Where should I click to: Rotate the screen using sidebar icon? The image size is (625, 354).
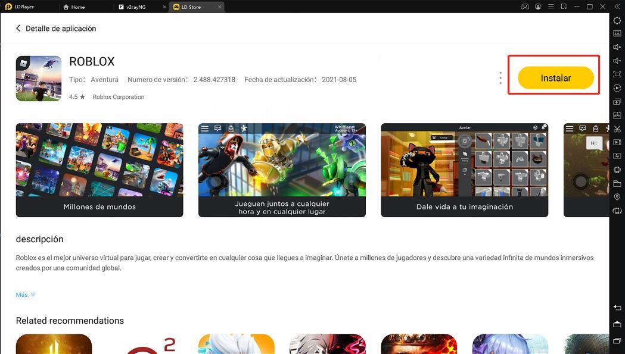point(617,211)
